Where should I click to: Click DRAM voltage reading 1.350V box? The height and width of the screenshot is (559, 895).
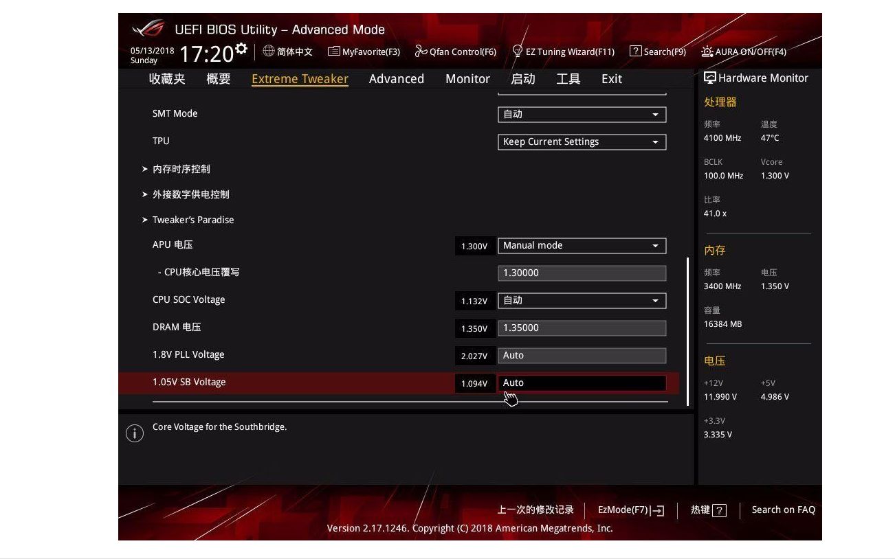coord(474,328)
